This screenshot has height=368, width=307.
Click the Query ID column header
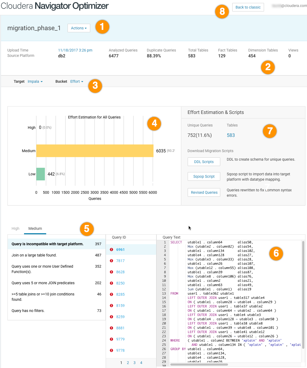click(119, 237)
